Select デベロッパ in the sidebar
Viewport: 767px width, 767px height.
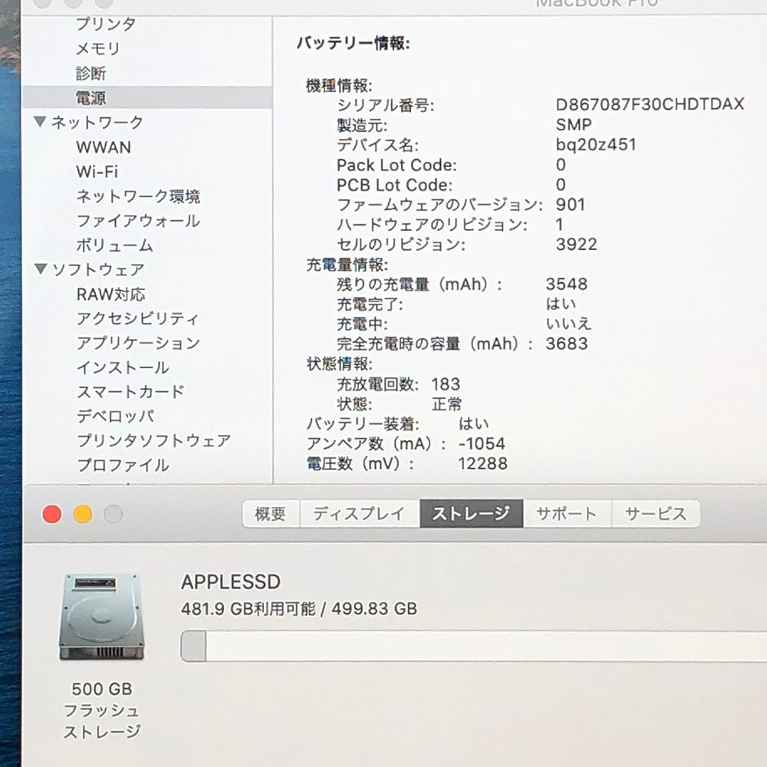click(116, 416)
